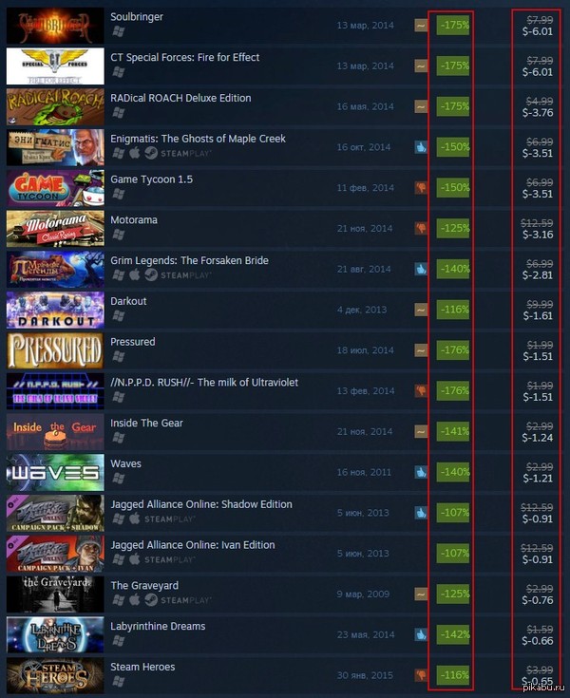Viewport: 570px width, 698px height.
Task: Click the Steam Heroes game thumbnail
Action: [x=55, y=675]
